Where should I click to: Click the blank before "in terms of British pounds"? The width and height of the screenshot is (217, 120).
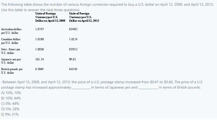pos(148,88)
